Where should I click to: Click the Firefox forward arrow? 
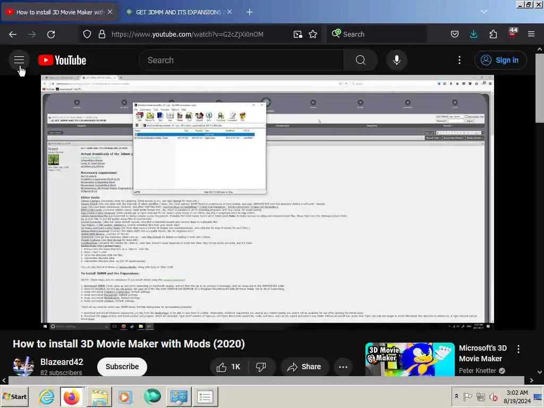click(32, 35)
